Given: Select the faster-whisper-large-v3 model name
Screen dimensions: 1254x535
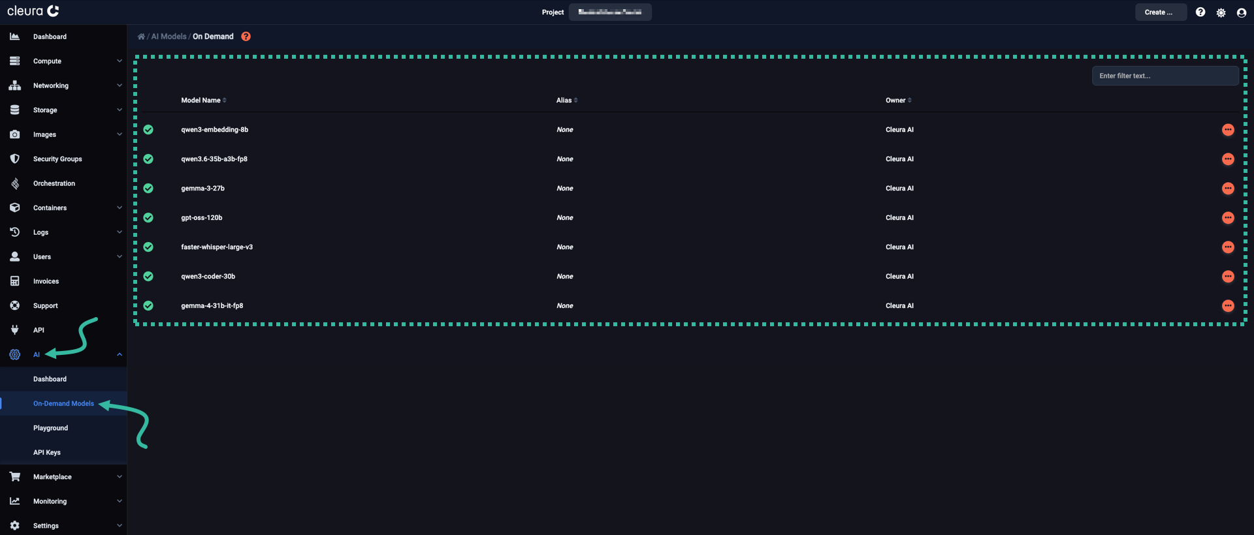Looking at the screenshot, I should [x=217, y=247].
